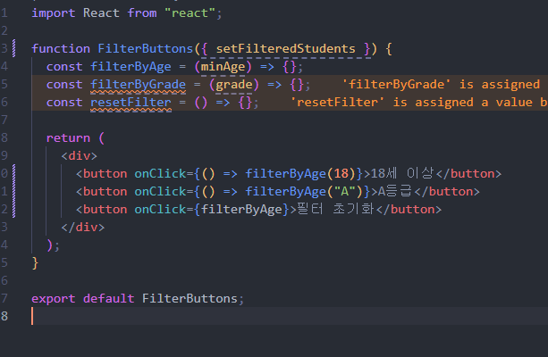This screenshot has height=357, width=548.
Task: Click the FilterButtons function name in its declaration
Action: click(146, 48)
